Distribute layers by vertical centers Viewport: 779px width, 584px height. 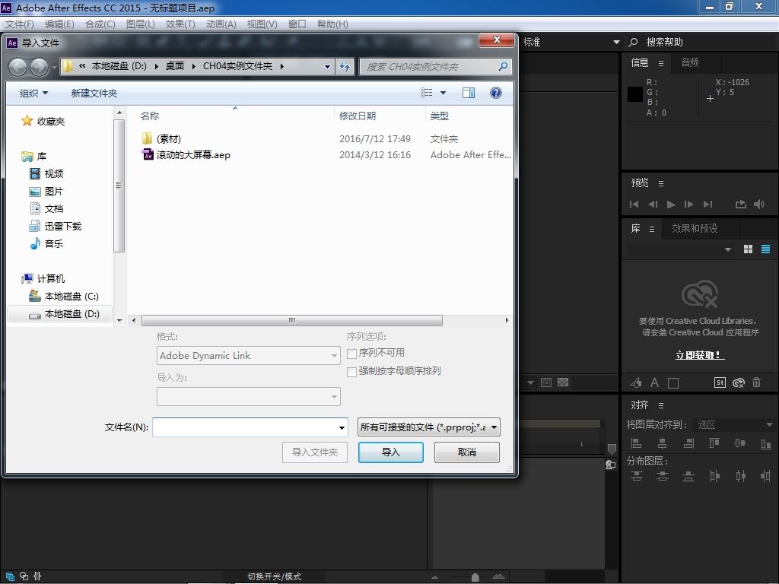(663, 476)
